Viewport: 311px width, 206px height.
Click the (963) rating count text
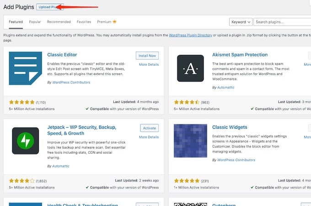205,103
